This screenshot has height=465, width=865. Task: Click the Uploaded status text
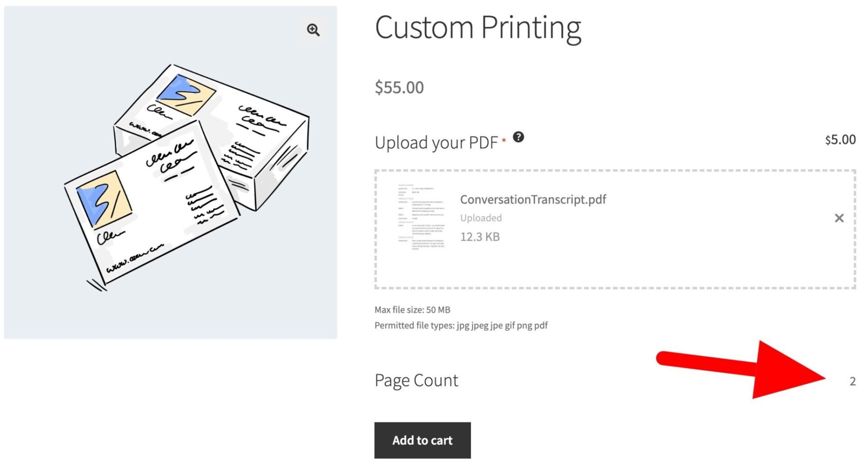click(481, 218)
